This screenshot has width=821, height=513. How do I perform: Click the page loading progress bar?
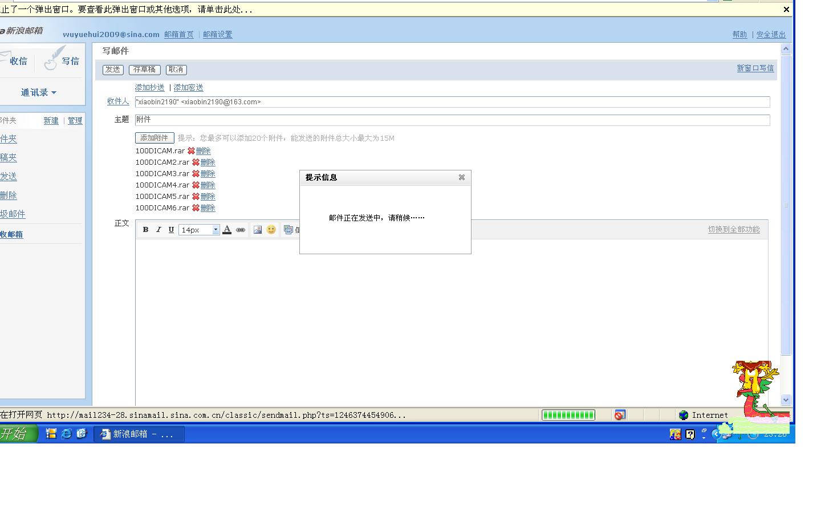click(x=568, y=415)
